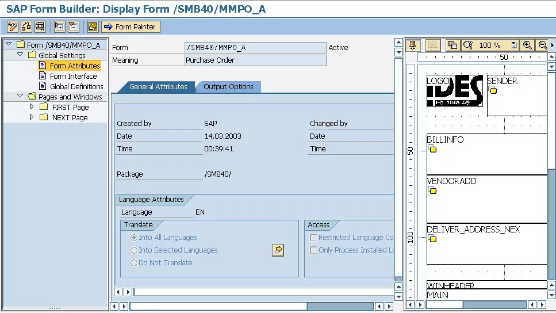
Task: Click the scroll-up arrow beside the Form field
Action: coord(398,43)
